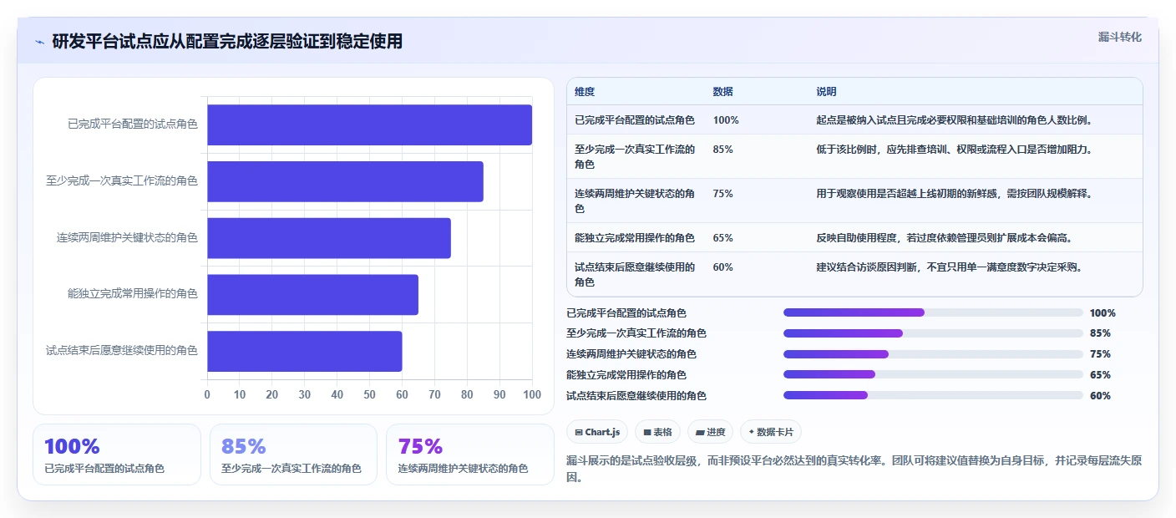The width and height of the screenshot is (1176, 518).
Task: Click the 60% value in the table
Action: (722, 267)
